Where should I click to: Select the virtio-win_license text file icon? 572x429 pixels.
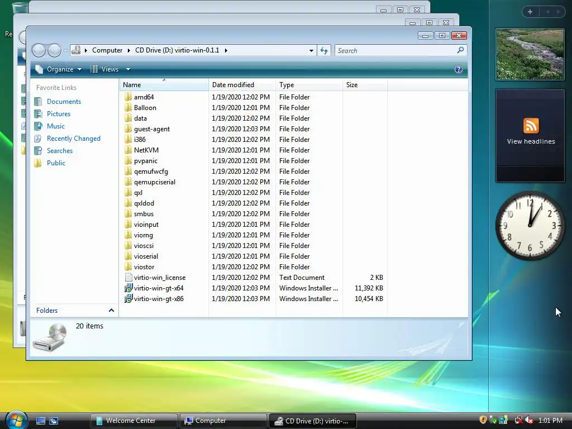(128, 277)
